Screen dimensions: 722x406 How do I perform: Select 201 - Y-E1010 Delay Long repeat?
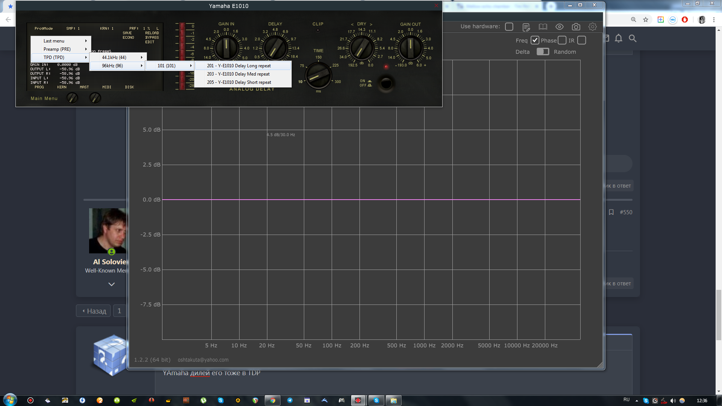click(x=243, y=66)
